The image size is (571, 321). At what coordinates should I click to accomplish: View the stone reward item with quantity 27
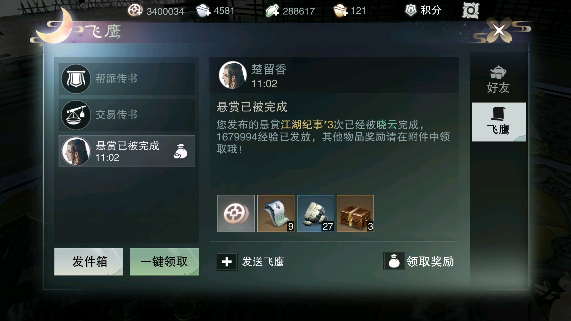[316, 213]
